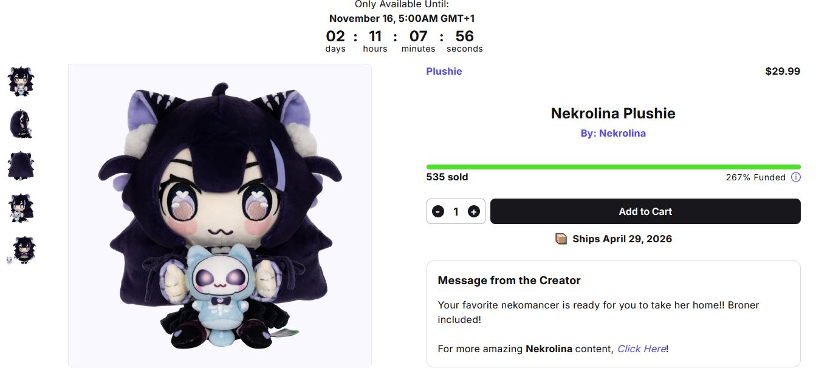This screenshot has height=371, width=816.
Task: Click the shipping box icon
Action: (x=561, y=239)
